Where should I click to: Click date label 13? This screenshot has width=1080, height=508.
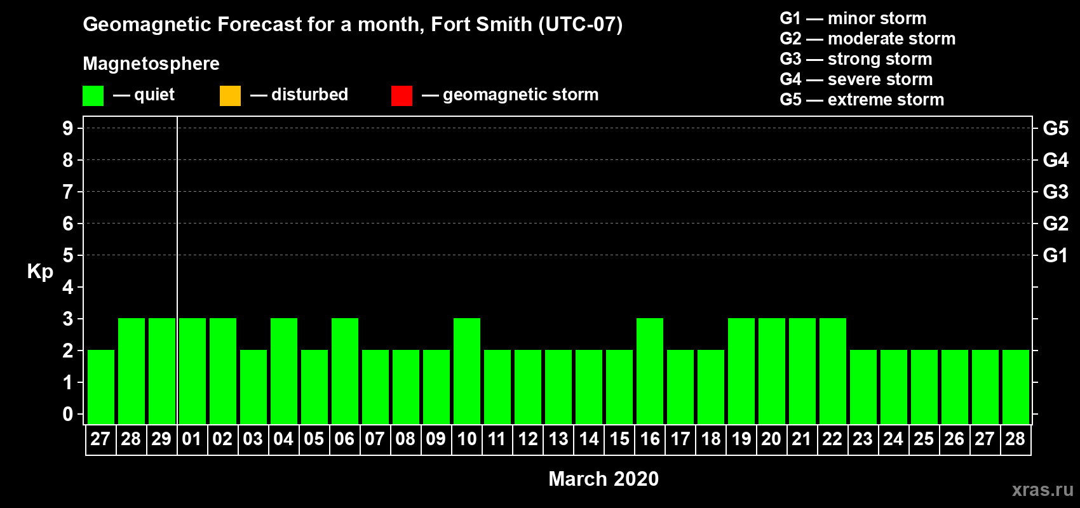pyautogui.click(x=558, y=439)
